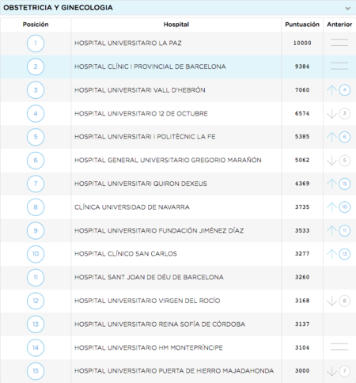Click the Puntuación column header

pos(302,25)
